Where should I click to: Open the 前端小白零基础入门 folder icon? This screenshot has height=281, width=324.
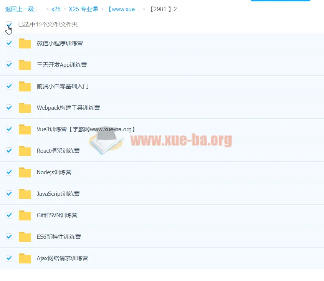25,86
